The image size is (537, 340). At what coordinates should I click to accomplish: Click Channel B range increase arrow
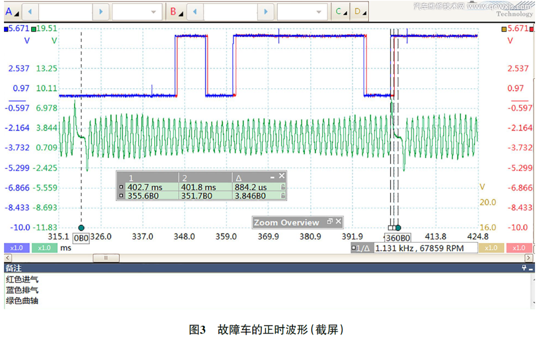coord(267,11)
